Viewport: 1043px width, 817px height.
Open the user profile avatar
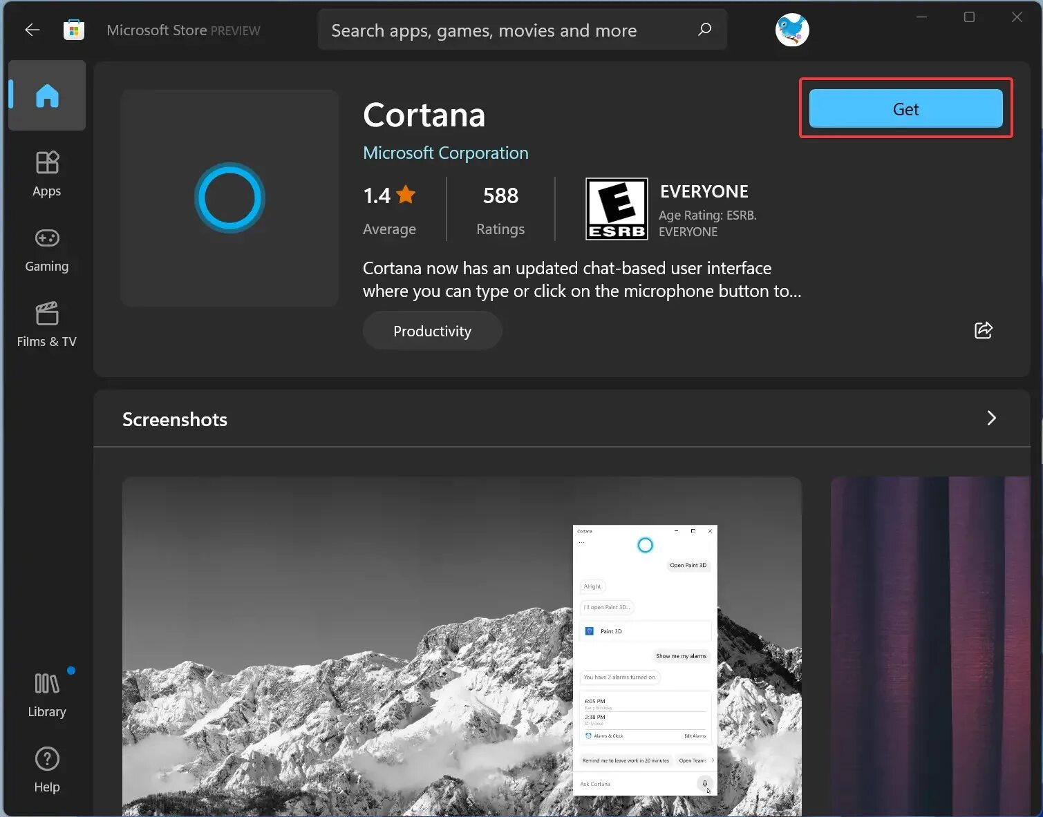(x=792, y=30)
